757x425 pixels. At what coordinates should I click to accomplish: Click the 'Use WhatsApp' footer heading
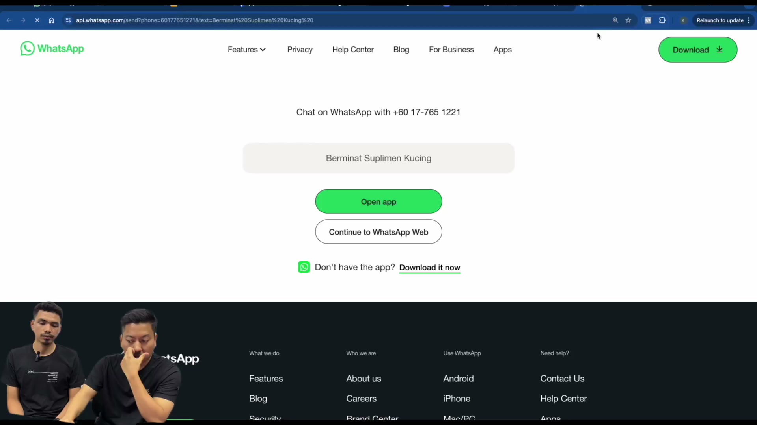pos(462,353)
